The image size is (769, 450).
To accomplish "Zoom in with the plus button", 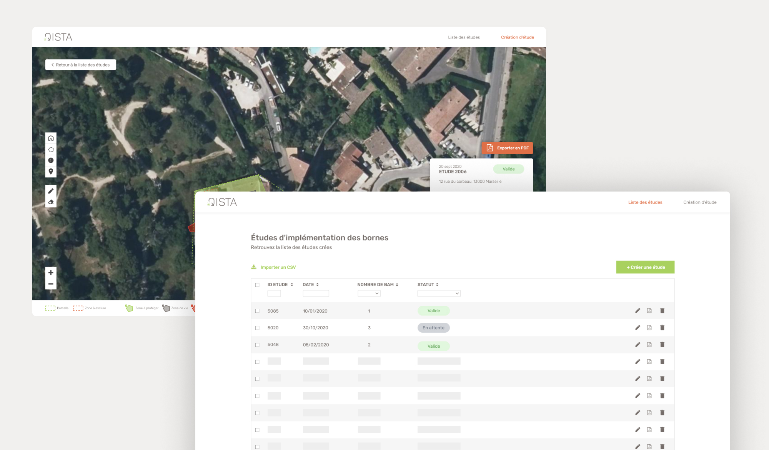I will (51, 272).
